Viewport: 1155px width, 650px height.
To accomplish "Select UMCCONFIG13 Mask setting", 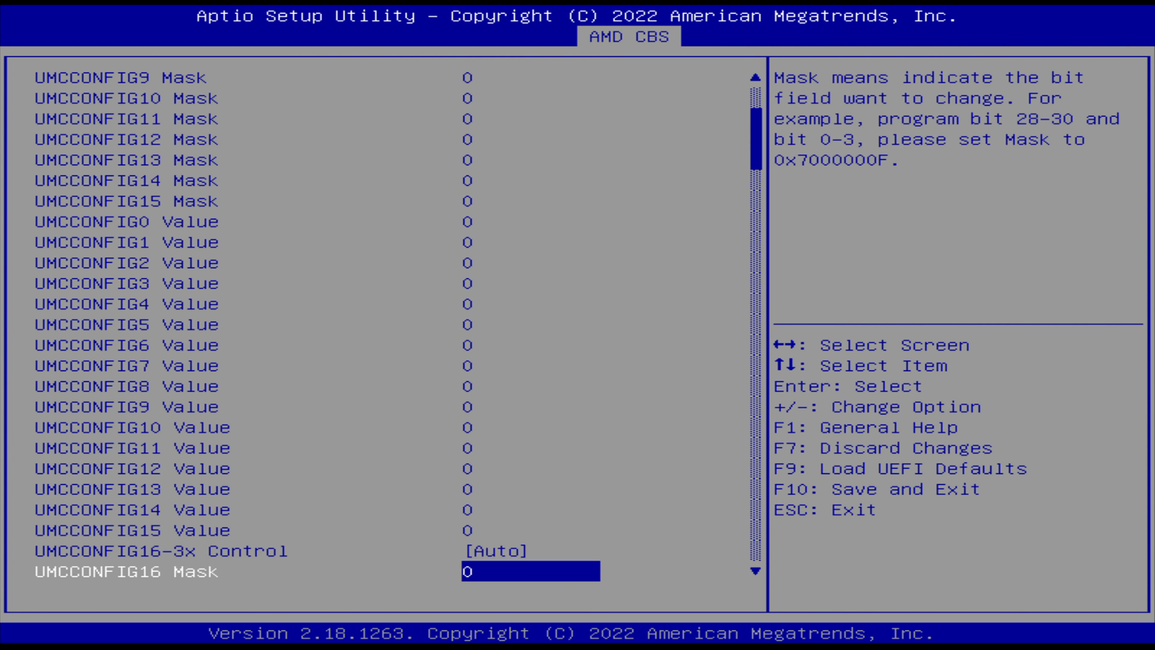I will click(x=126, y=160).
